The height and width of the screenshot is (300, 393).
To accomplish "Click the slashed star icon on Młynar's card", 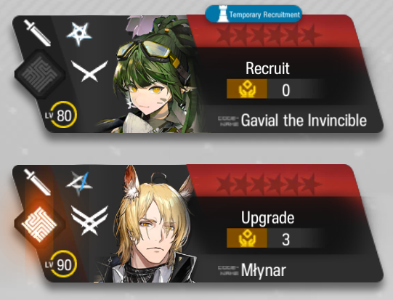I will pyautogui.click(x=79, y=183).
